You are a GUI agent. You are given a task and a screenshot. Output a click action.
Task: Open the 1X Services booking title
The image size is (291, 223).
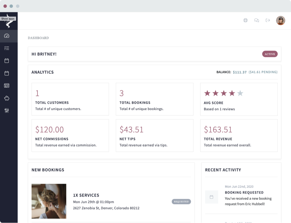point(86,195)
